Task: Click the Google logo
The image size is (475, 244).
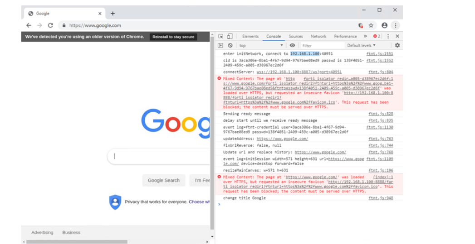Action: (176, 123)
